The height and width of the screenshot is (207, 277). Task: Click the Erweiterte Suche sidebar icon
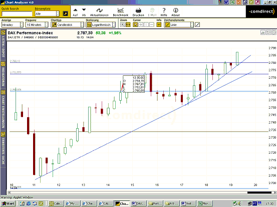[3, 134]
